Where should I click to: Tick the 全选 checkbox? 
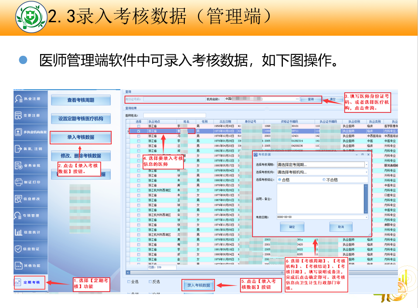(129, 281)
